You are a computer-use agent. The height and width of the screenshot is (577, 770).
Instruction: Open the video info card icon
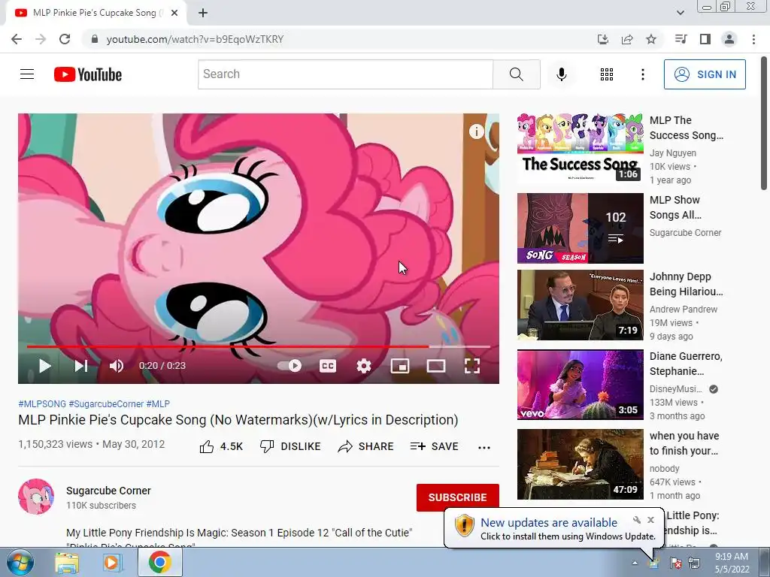pos(476,131)
